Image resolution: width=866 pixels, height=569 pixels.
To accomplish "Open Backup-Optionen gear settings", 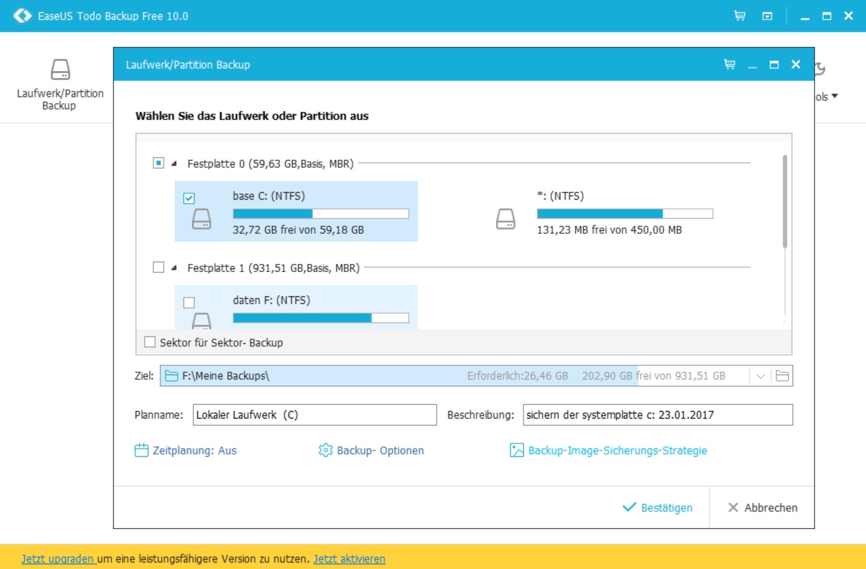I will 326,450.
